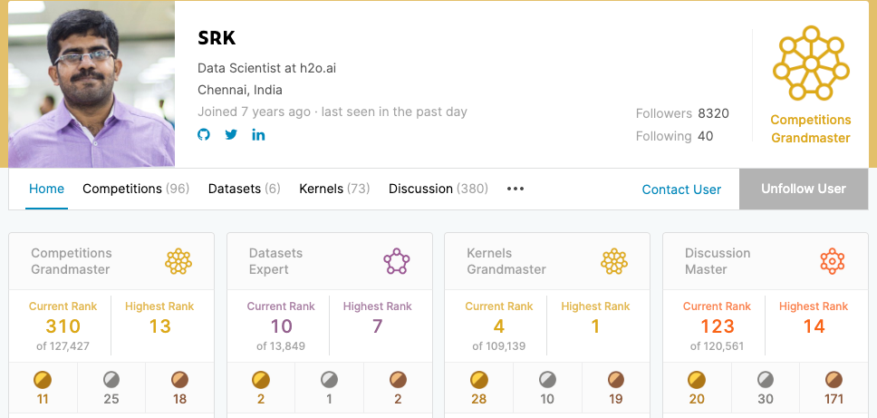This screenshot has width=877, height=418.
Task: Open the Datasets tab
Action: point(244,189)
